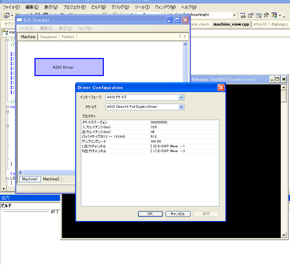Open the デバッグ(D) menu
Image resolution: width=290 pixels, height=265 pixels.
[120, 7]
